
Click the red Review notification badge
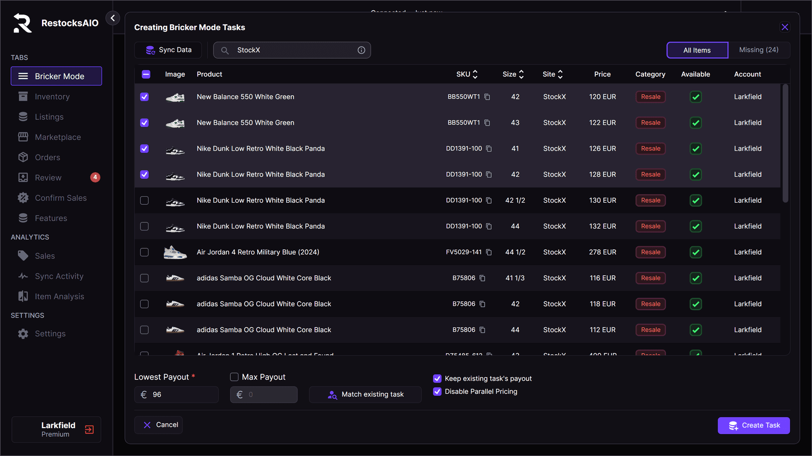click(x=95, y=177)
